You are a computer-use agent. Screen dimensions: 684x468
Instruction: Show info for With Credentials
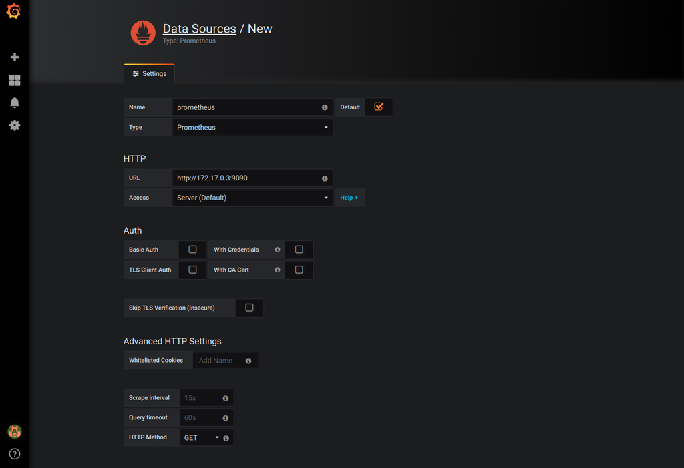coord(277,250)
